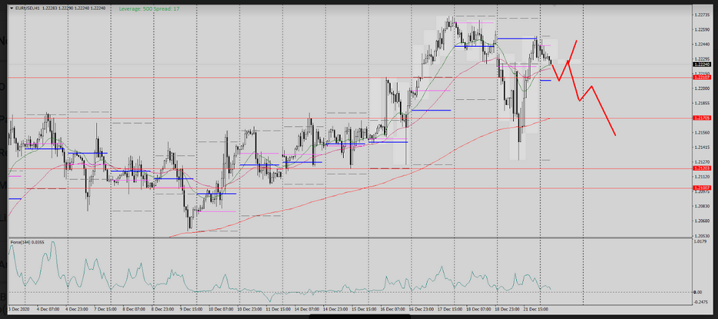The width and height of the screenshot is (718, 319).
Task: Click the 1 Dec 2020 date label
Action: tap(19, 308)
